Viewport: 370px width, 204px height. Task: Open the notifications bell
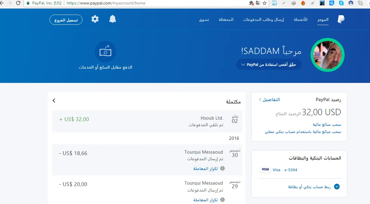point(113,19)
